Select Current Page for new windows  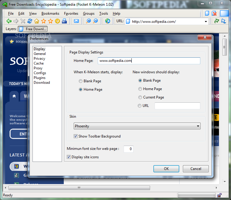pyautogui.click(x=140, y=97)
